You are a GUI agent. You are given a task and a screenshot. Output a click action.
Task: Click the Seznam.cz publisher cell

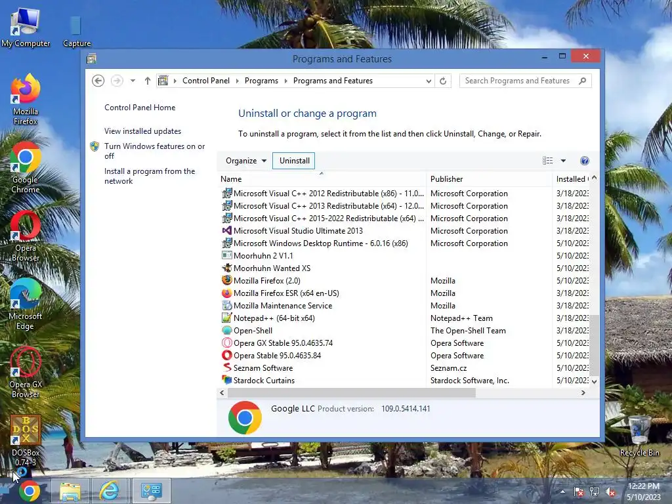pos(448,368)
